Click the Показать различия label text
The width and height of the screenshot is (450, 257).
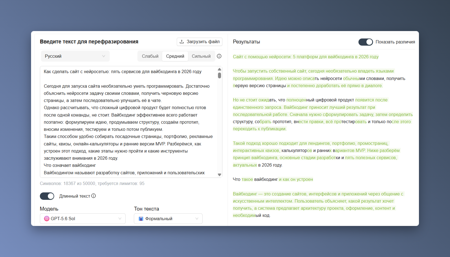[x=395, y=42]
